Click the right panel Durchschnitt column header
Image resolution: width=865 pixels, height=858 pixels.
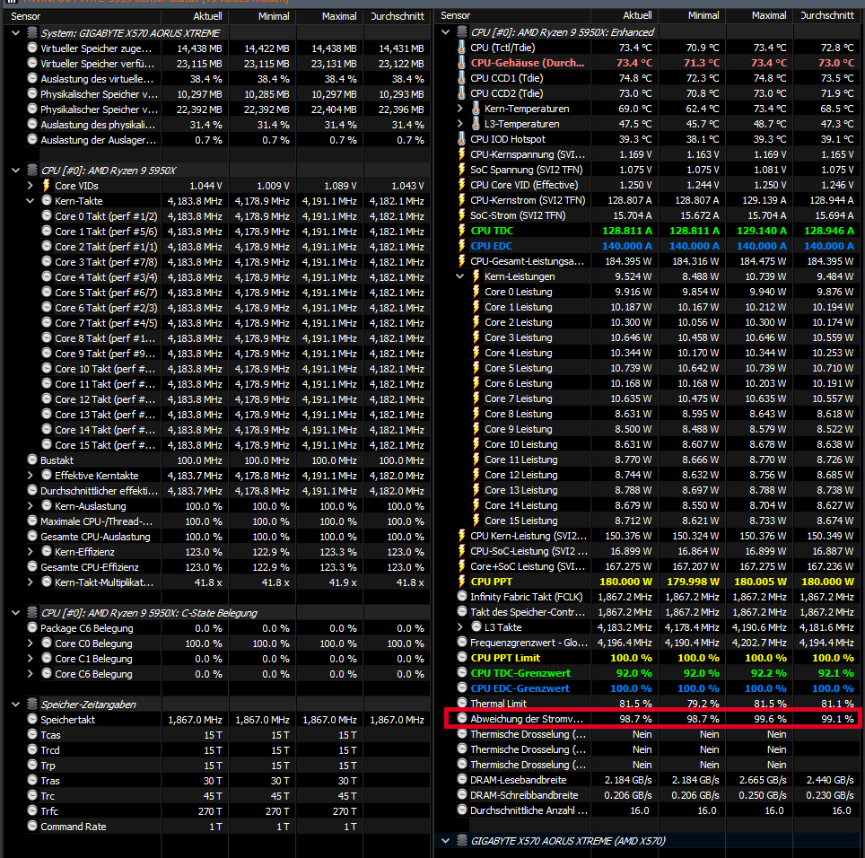pos(827,15)
